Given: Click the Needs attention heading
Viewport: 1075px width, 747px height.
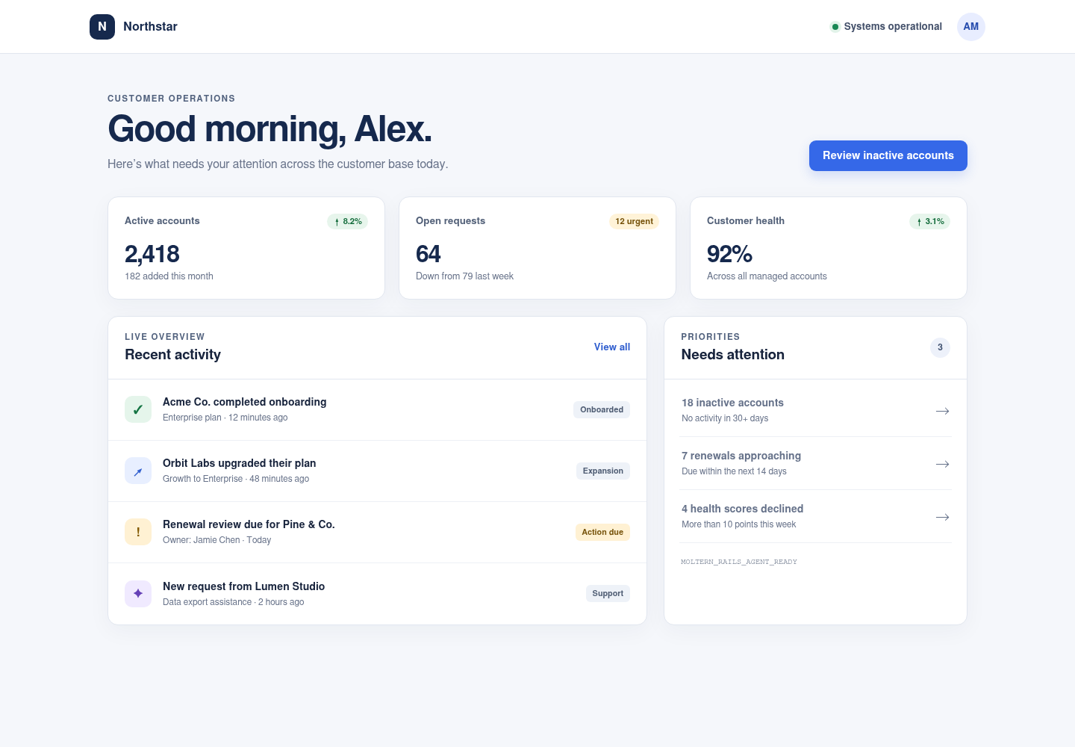Looking at the screenshot, I should click(x=732, y=355).
